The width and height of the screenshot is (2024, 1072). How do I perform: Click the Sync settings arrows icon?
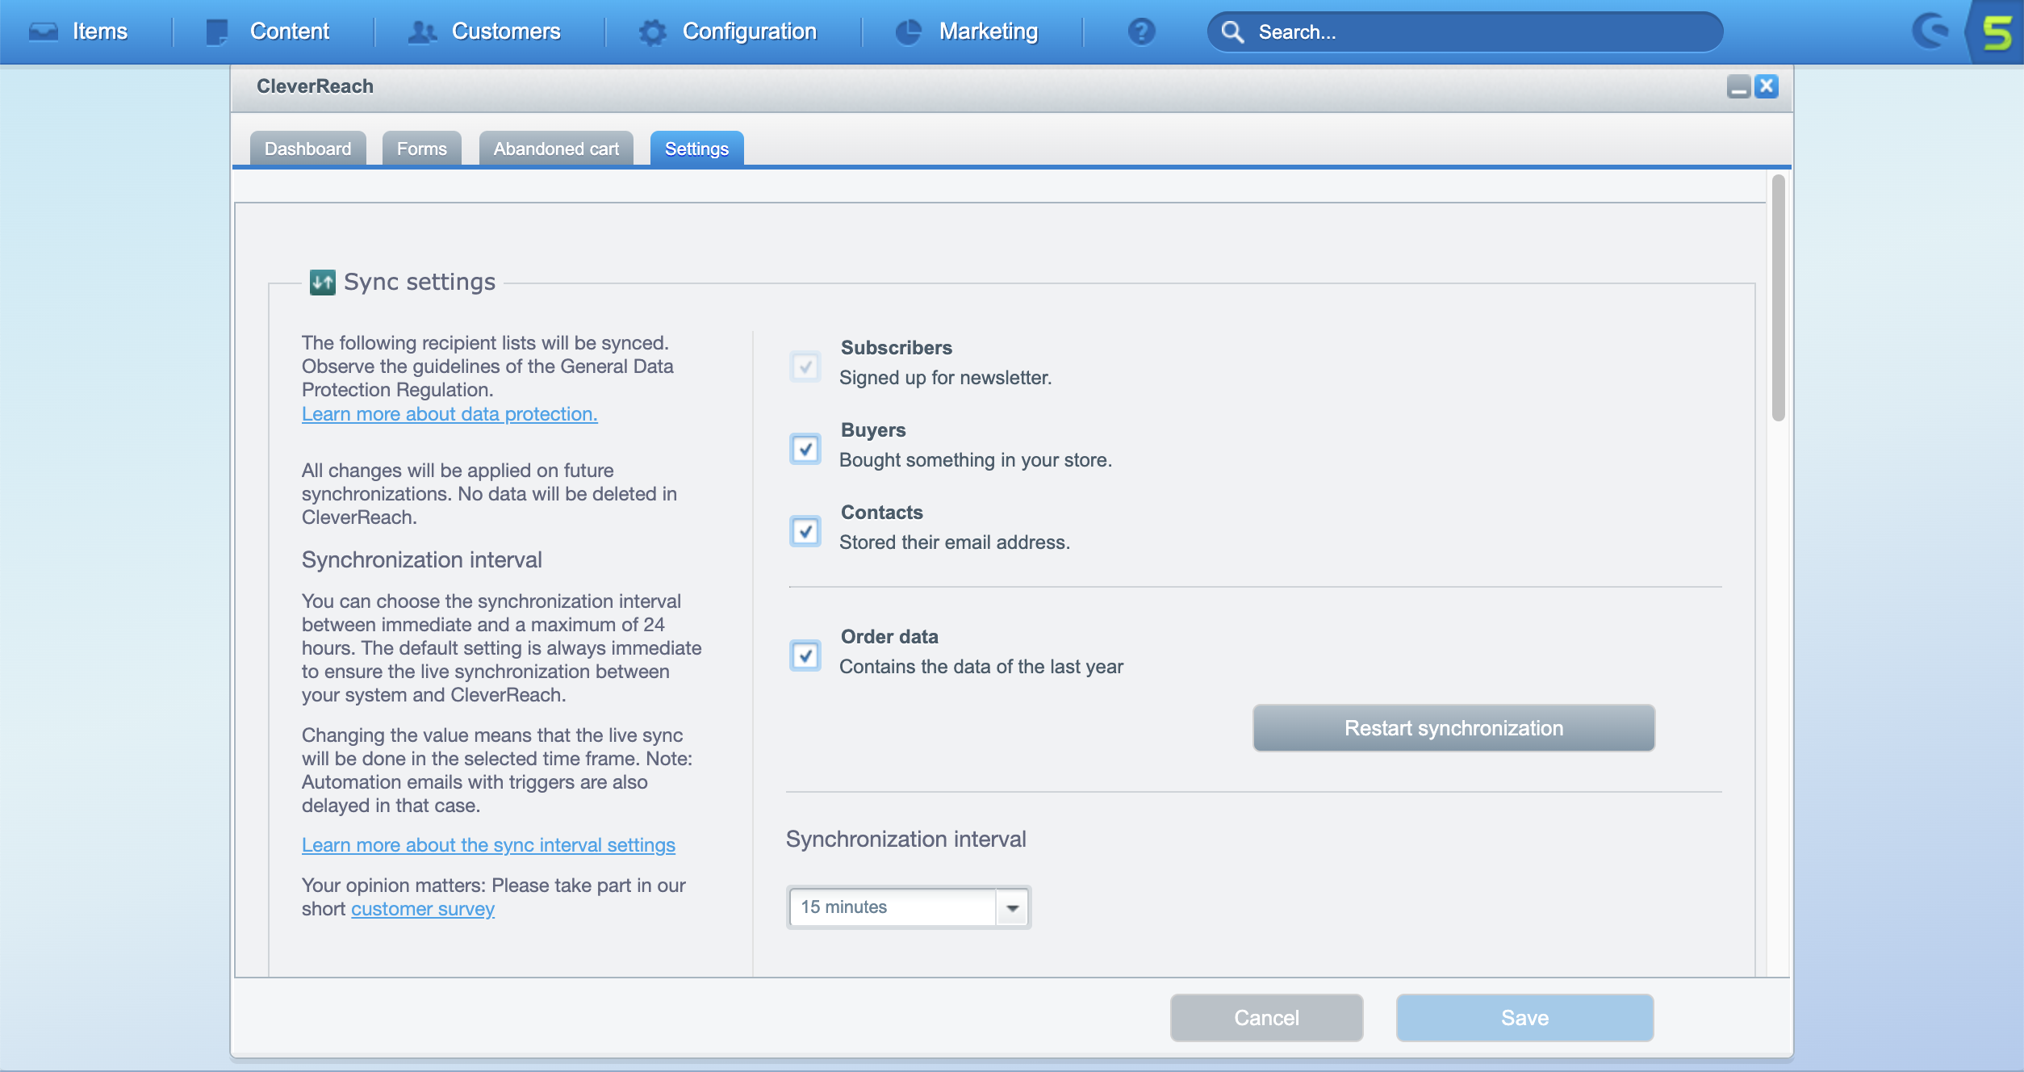(323, 283)
